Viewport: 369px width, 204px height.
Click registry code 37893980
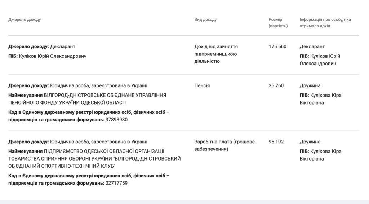coord(116,120)
